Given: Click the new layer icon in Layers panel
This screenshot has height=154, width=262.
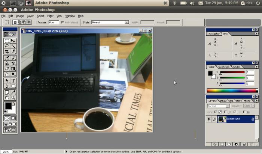Looking at the screenshot, I should coord(244,144).
